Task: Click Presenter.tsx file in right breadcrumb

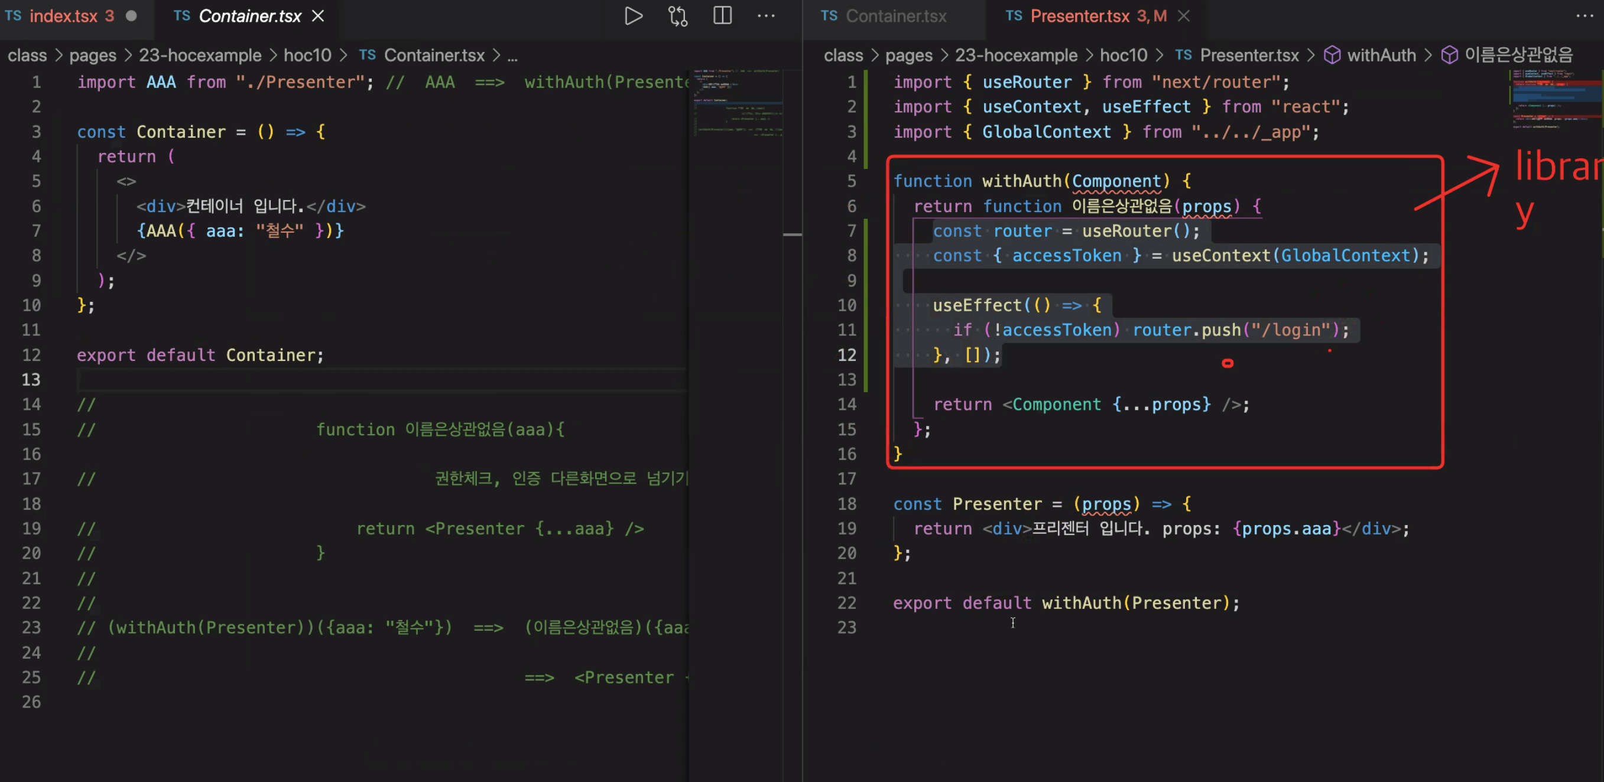Action: pos(1248,56)
